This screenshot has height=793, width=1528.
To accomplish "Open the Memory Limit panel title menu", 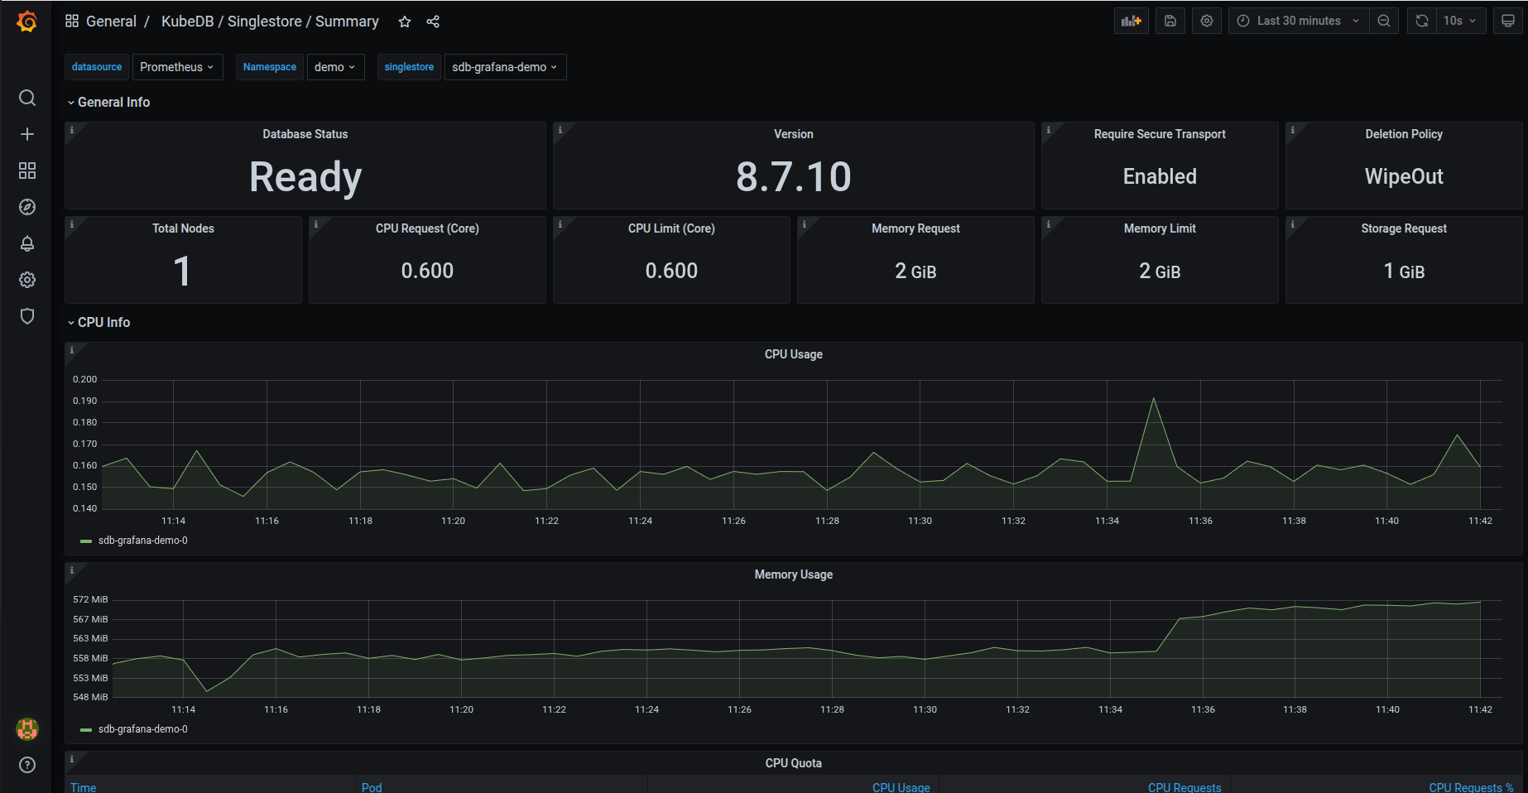I will tap(1160, 228).
